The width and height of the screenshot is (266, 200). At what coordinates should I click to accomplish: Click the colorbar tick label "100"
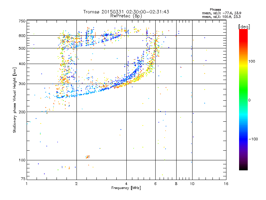[252, 61]
